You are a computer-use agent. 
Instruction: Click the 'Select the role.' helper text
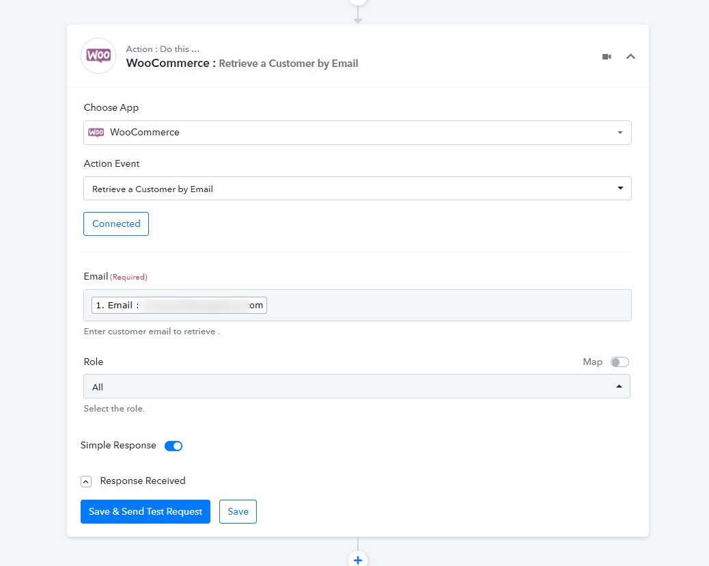click(114, 409)
